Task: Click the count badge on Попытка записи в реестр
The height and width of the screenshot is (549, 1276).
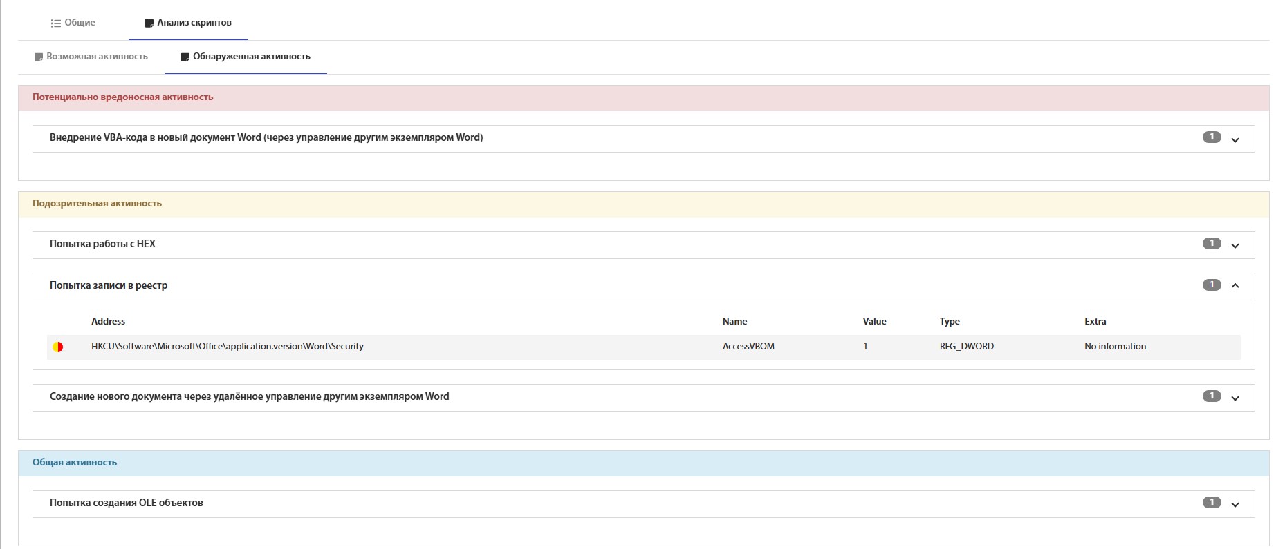Action: [1211, 285]
